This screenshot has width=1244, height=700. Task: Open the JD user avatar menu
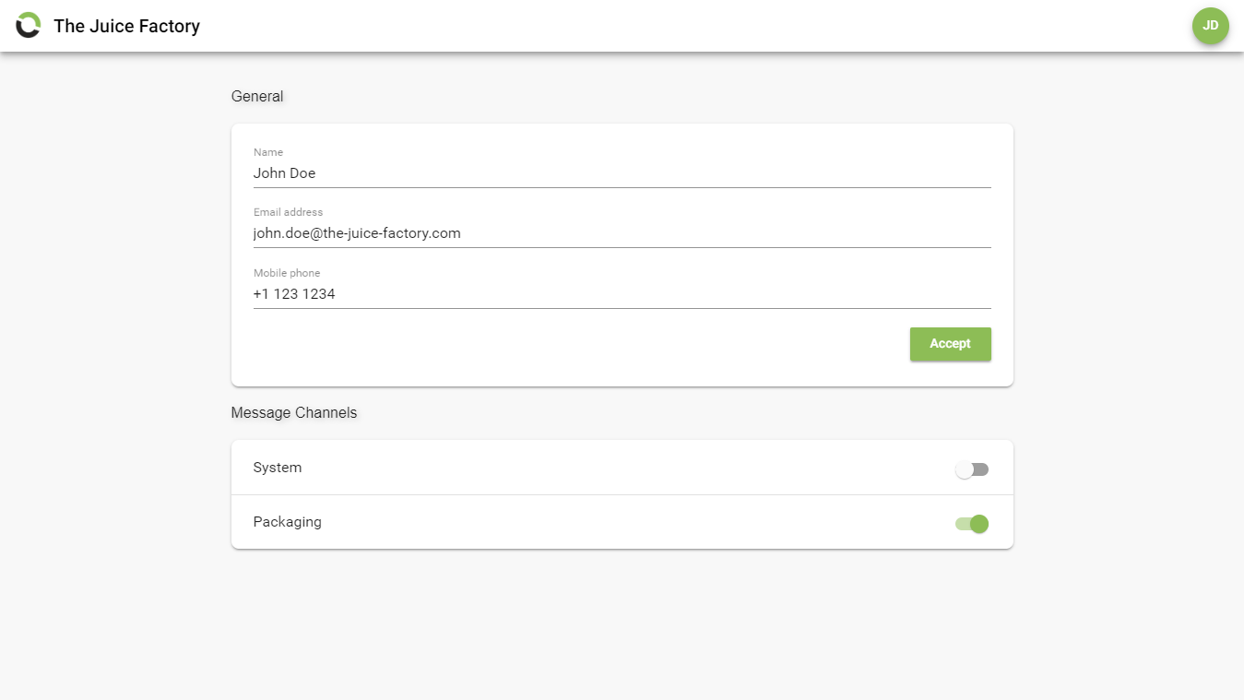(1210, 26)
